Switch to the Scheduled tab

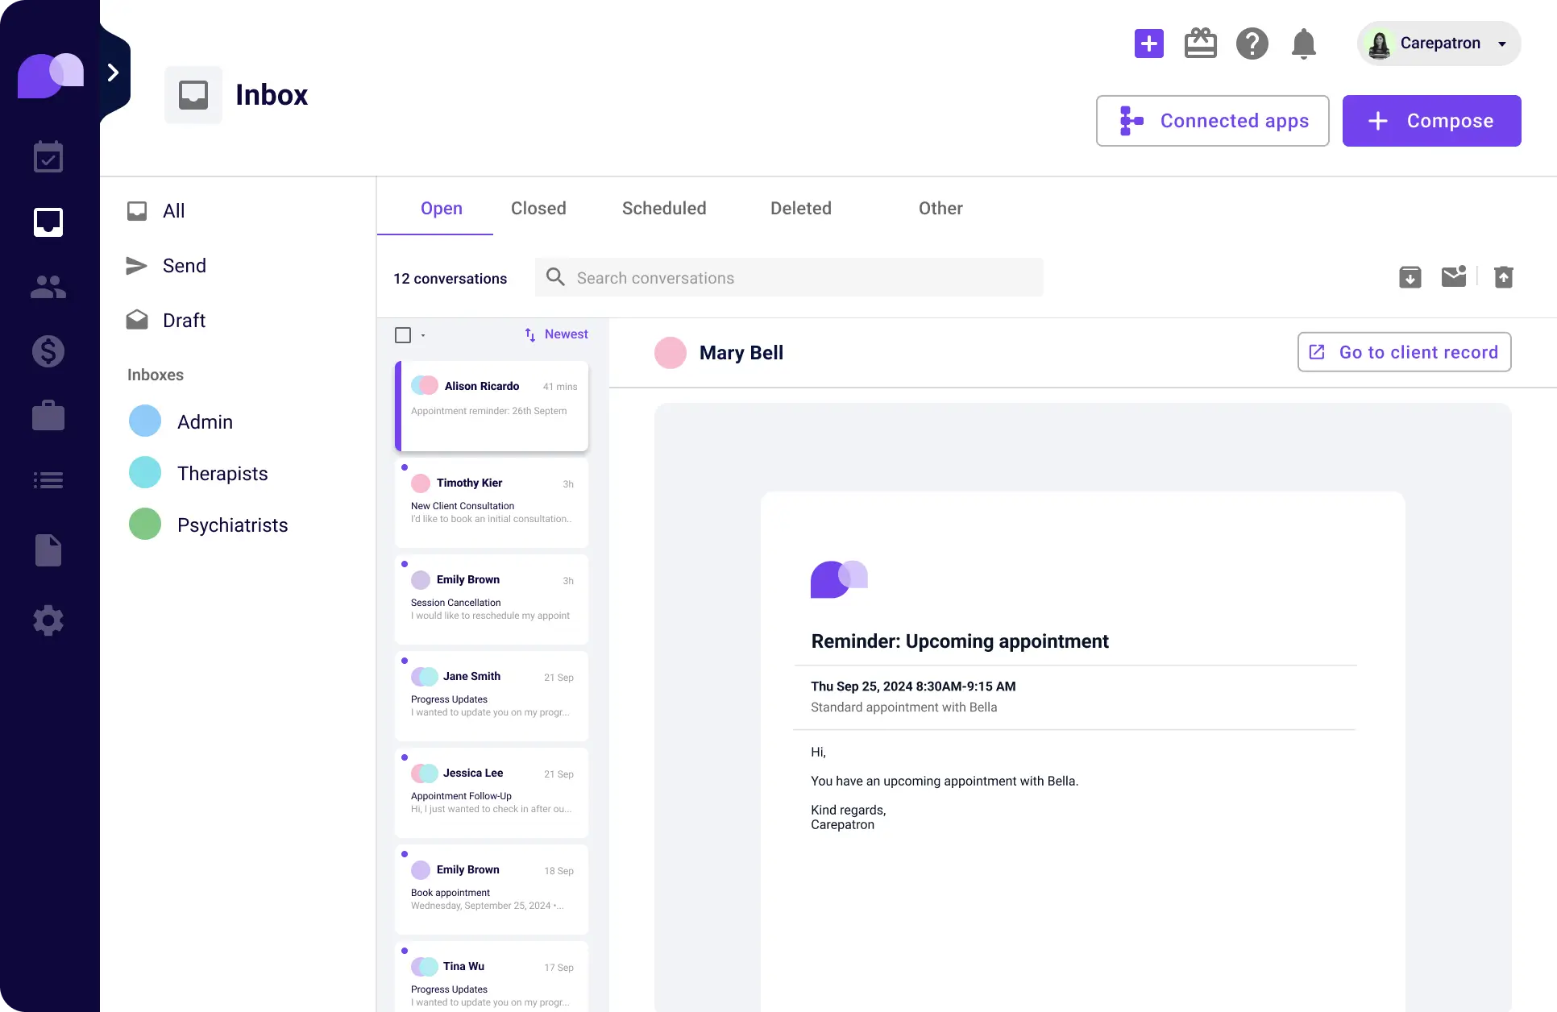[x=664, y=209]
